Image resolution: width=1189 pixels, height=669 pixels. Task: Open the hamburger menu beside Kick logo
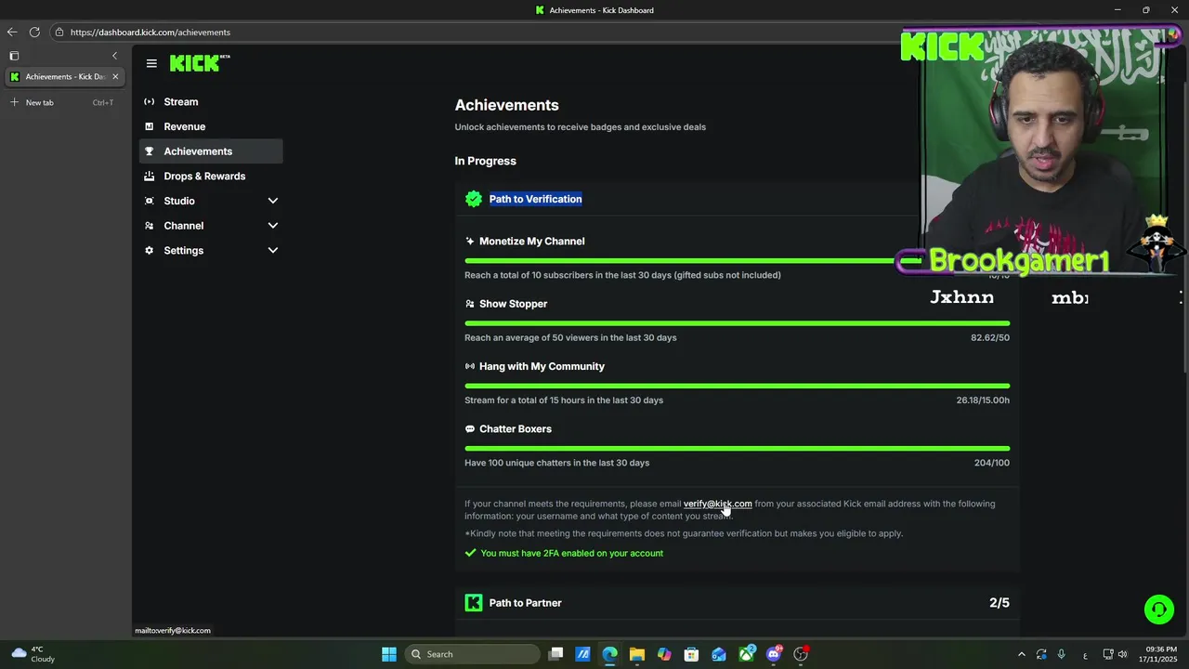151,64
